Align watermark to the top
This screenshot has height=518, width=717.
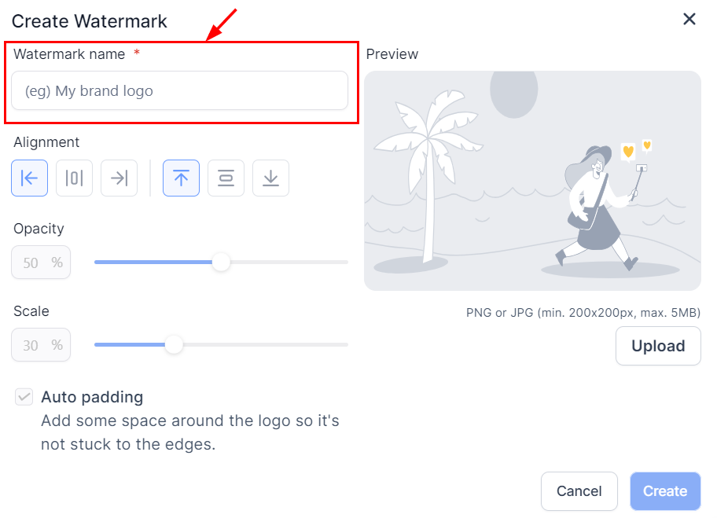coord(181,178)
